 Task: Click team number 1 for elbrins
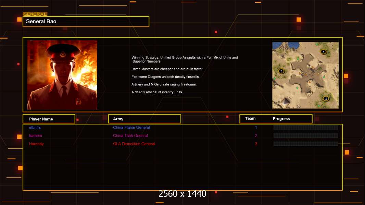[256, 127]
